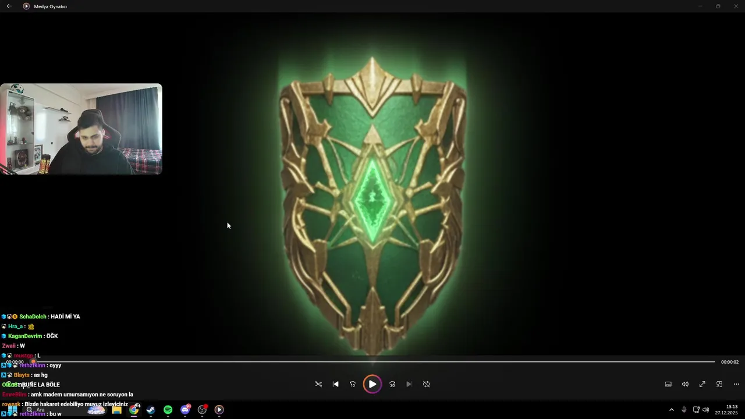
Task: Open Google Chrome from the taskbar
Action: [x=134, y=410]
